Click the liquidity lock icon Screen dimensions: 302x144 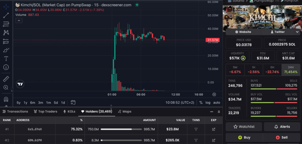tap(243, 58)
